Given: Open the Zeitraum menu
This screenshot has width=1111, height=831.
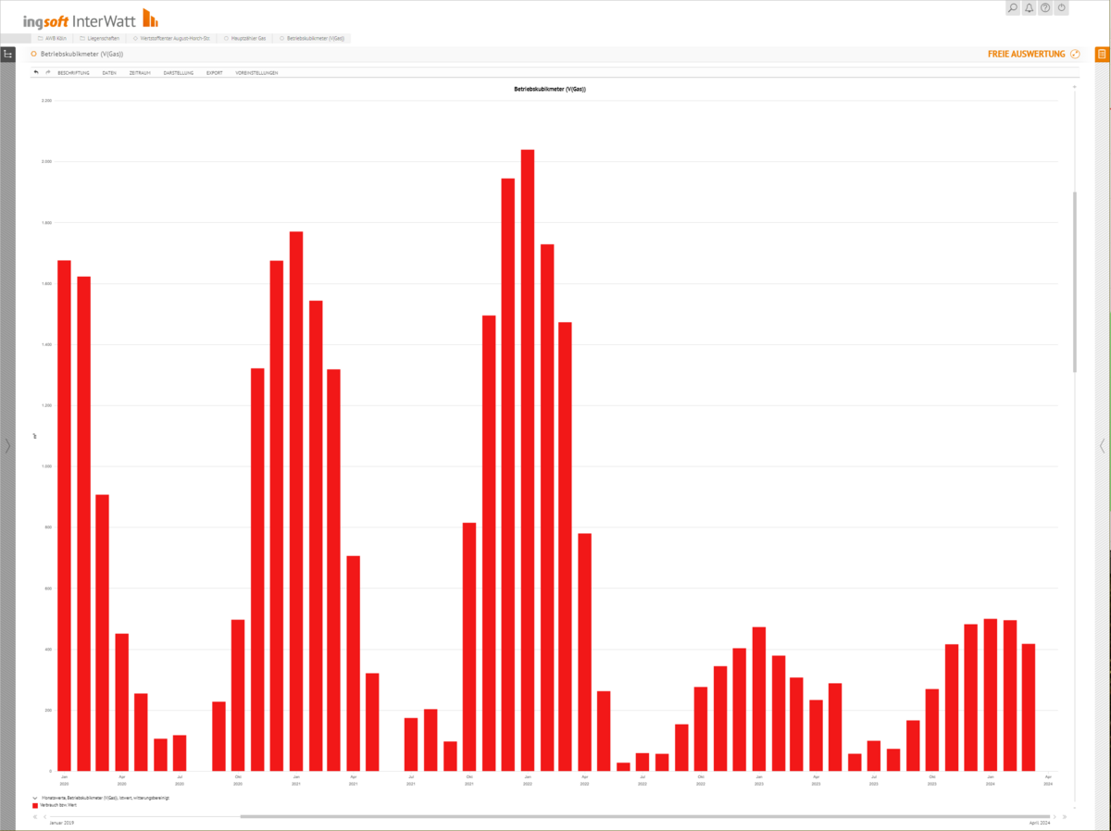Looking at the screenshot, I should [x=140, y=72].
